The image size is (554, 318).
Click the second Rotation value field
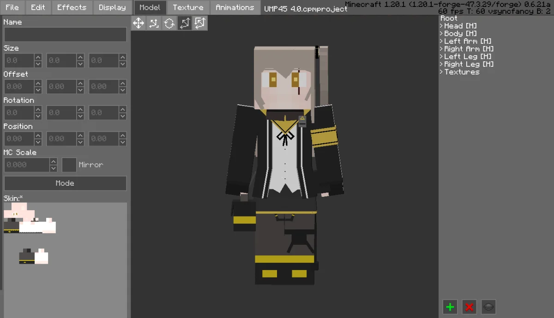(61, 112)
